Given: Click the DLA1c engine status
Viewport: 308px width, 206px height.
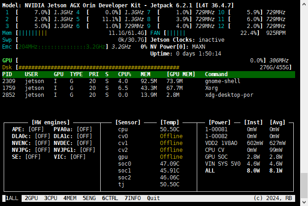Looking at the screenshot, I should tap(84, 136).
